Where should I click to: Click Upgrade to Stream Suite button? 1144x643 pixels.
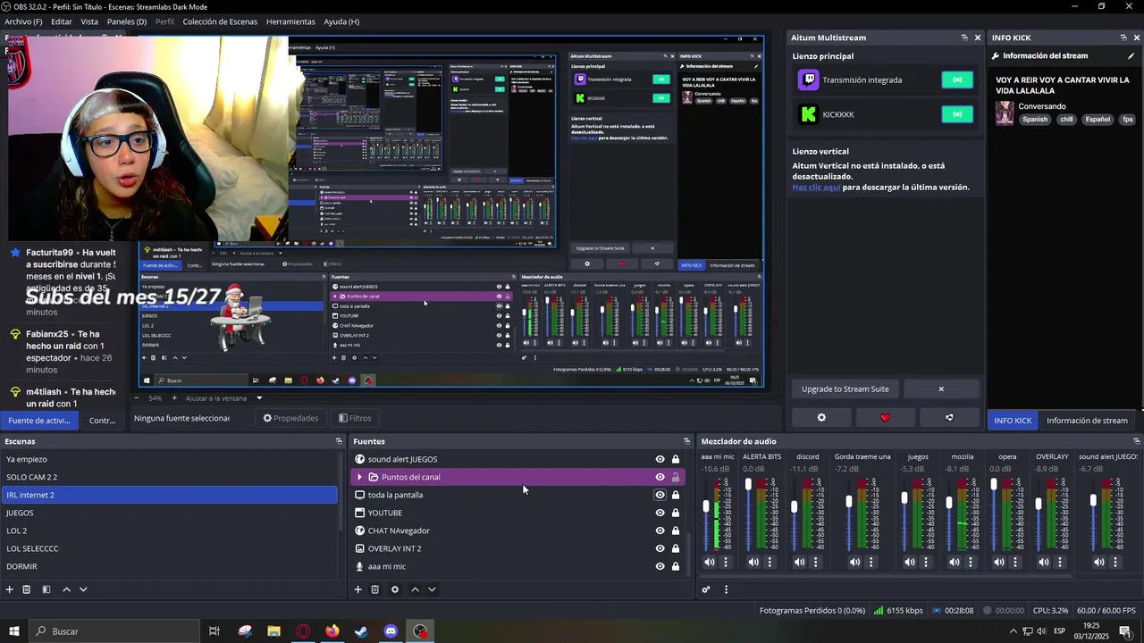click(x=845, y=389)
